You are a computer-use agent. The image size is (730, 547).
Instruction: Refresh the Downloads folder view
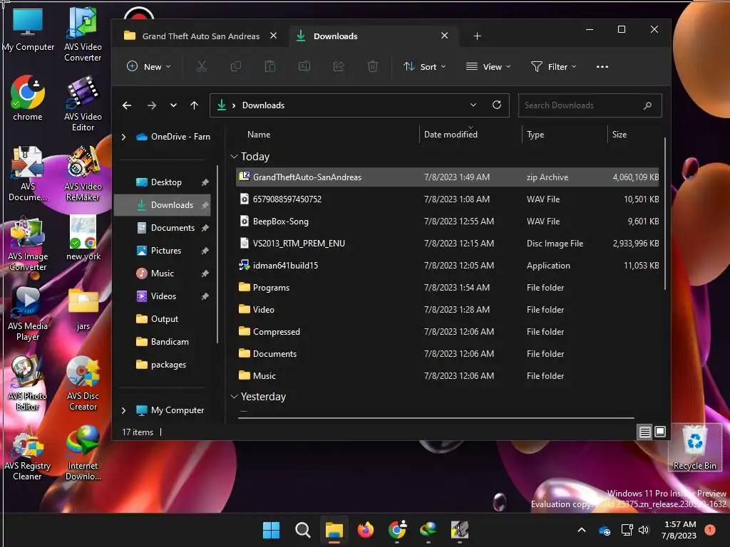[x=497, y=105]
